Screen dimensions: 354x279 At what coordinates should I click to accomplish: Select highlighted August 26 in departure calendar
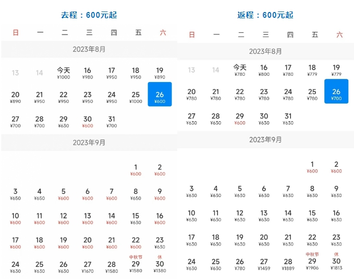(x=160, y=97)
